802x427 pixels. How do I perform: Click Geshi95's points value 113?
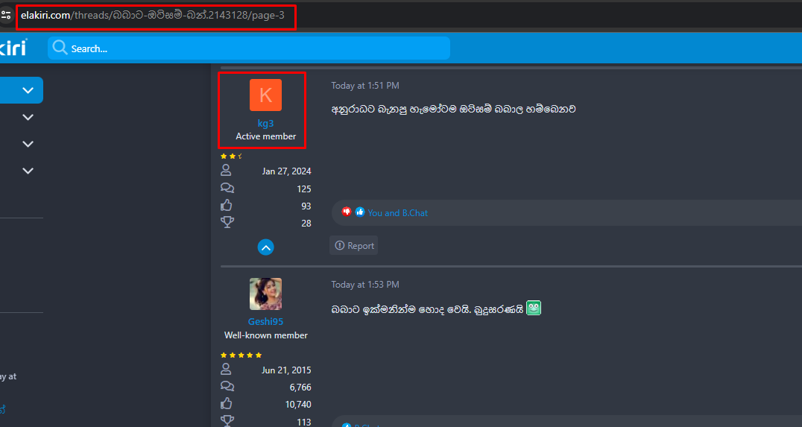[304, 422]
